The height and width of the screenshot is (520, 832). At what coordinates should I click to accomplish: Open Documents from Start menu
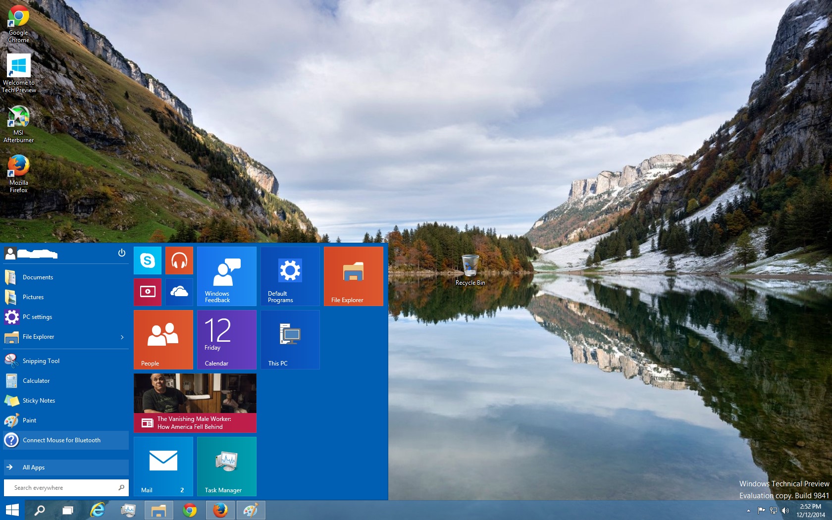point(38,277)
